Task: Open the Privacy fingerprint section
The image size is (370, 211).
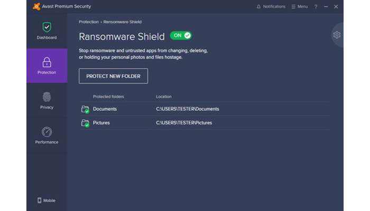Action: tap(47, 97)
